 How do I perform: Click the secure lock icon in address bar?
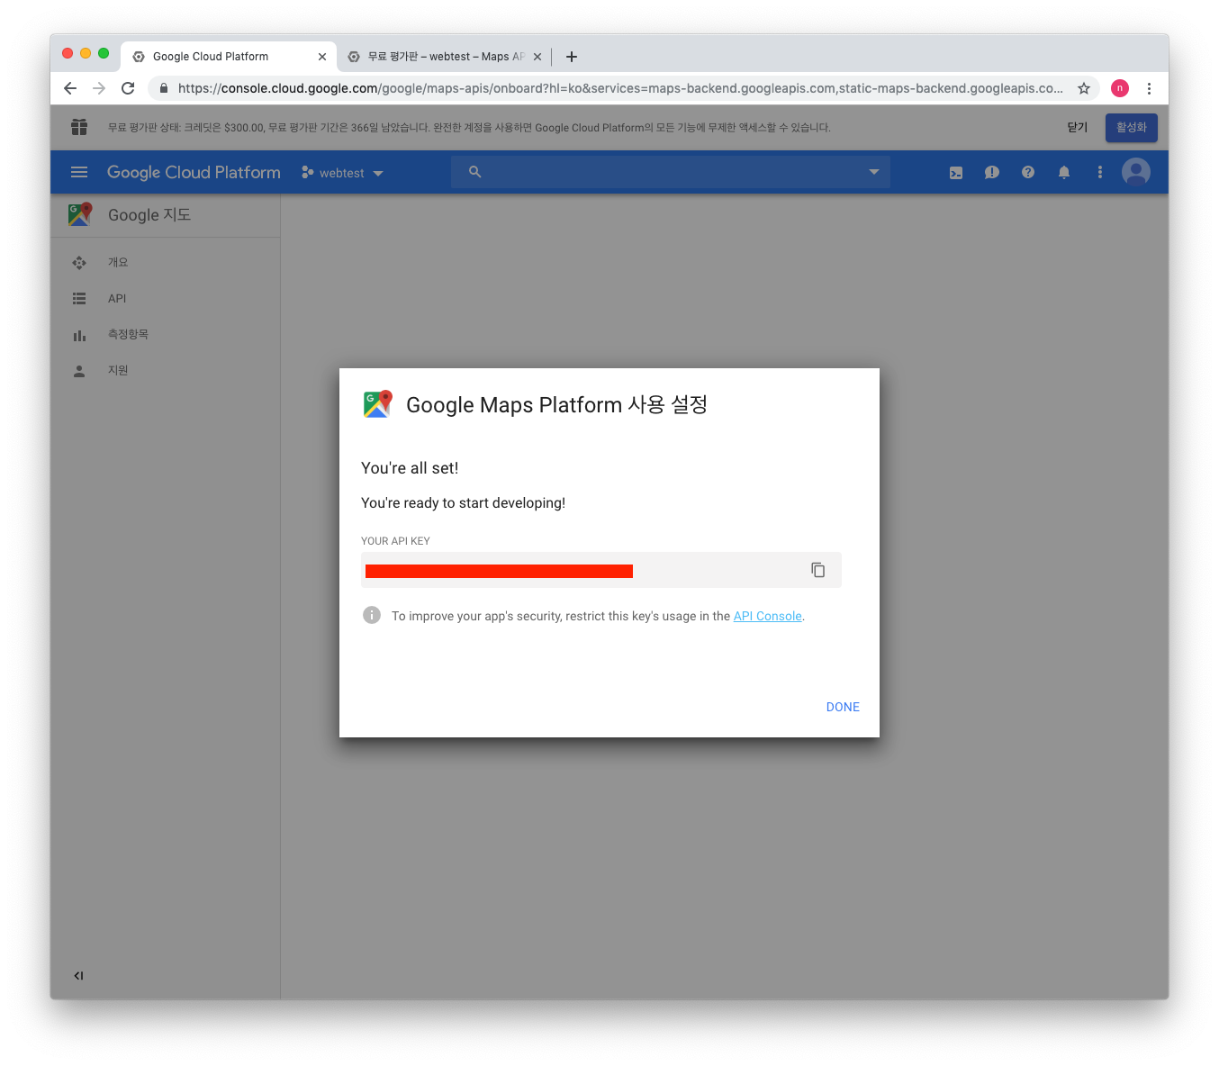click(x=164, y=88)
